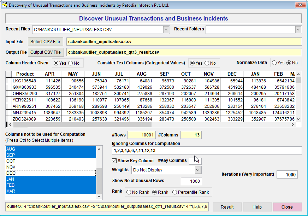Close the dialog with title bar X
The image size is (308, 216).
tap(300, 5)
